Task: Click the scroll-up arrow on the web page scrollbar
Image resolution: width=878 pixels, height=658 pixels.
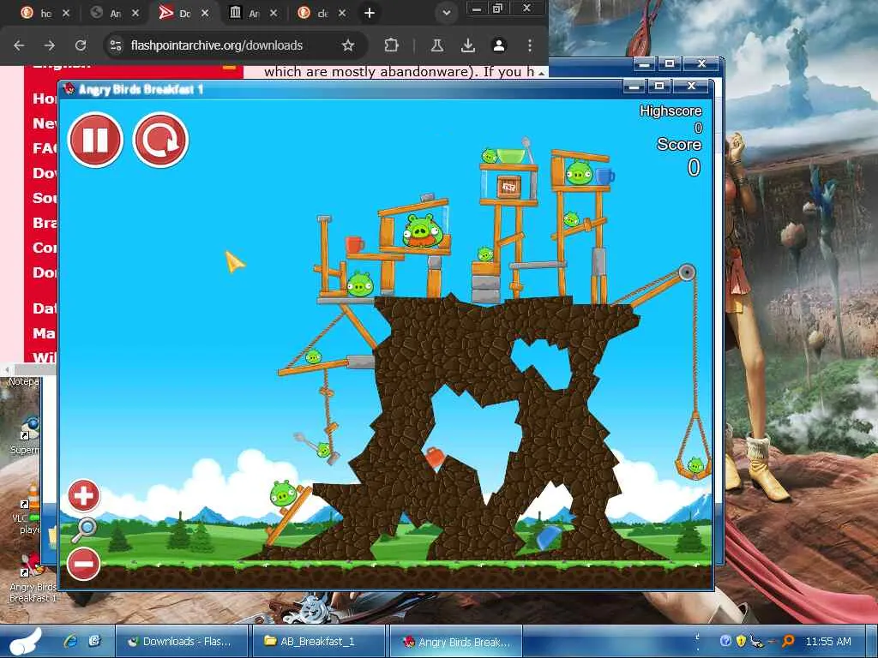Action: pos(542,73)
